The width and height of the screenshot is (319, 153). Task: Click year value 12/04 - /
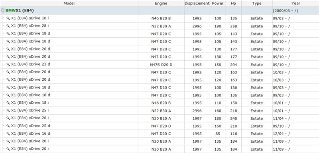coord(282,134)
